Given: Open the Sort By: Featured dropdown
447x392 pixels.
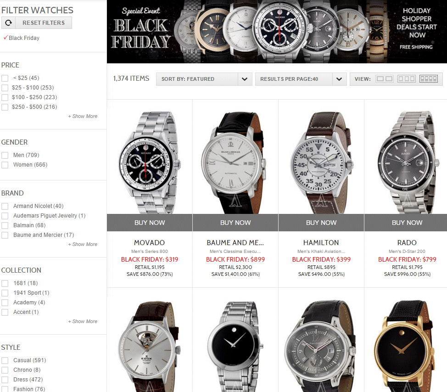Looking at the screenshot, I should point(204,79).
